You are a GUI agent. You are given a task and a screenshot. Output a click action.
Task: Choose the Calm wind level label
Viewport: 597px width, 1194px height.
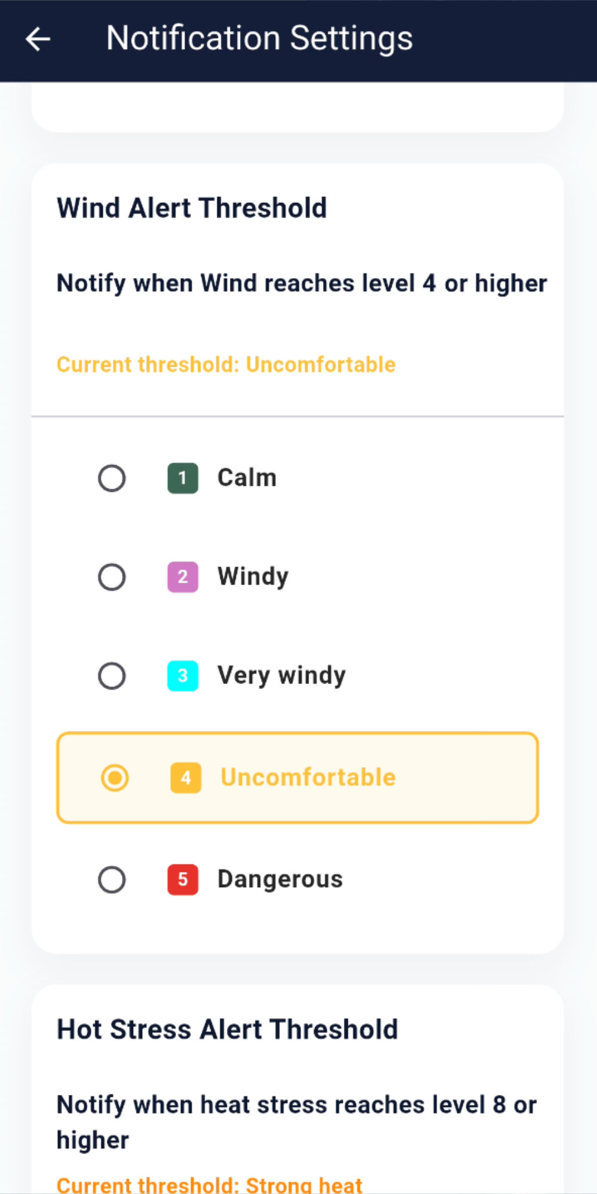[x=247, y=478]
